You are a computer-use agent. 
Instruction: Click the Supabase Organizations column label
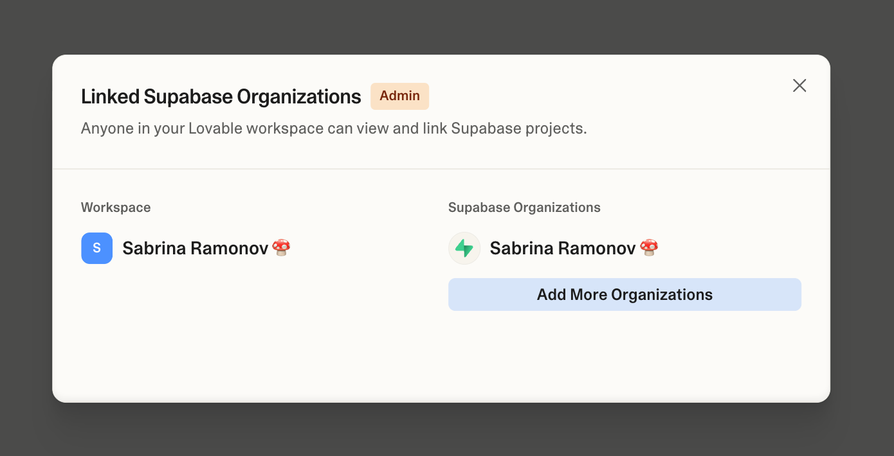point(524,207)
